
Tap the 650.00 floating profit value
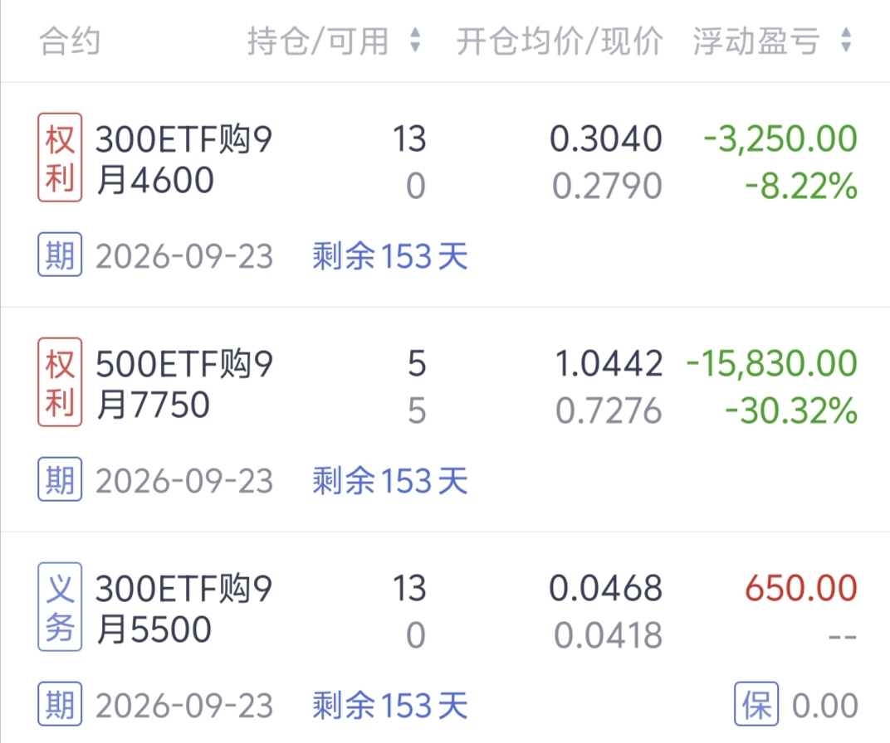click(800, 588)
